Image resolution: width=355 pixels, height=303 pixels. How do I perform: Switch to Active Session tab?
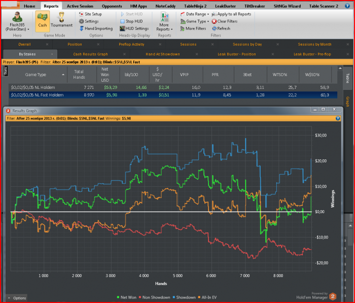click(x=80, y=6)
